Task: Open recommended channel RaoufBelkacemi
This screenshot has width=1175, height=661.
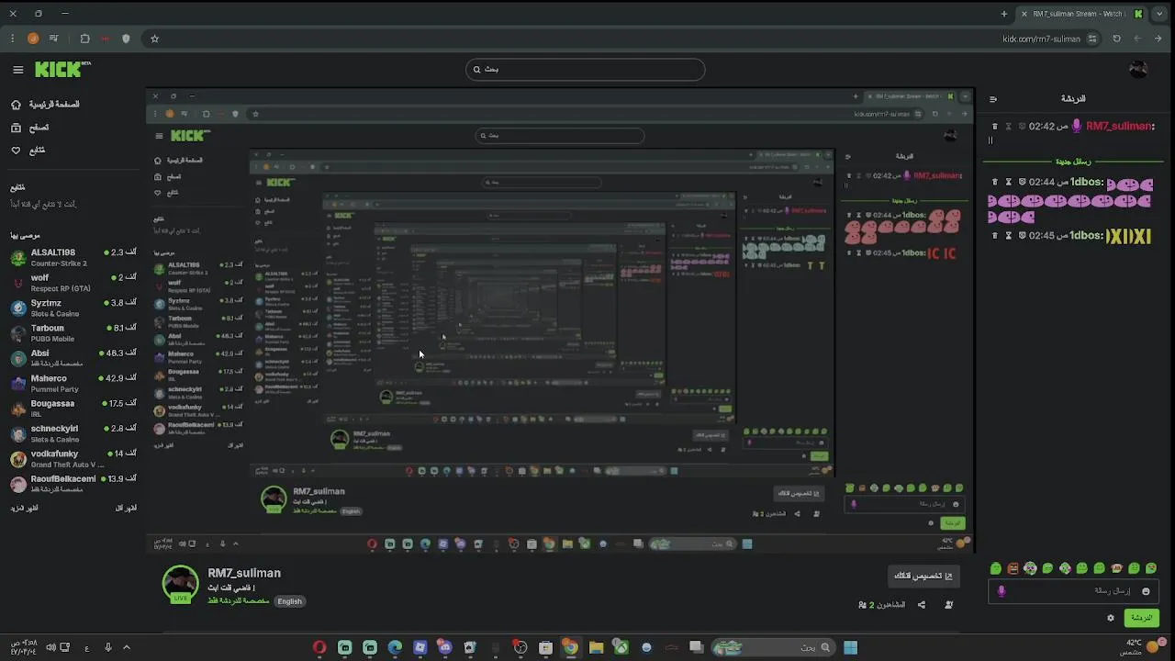Action: pos(73,484)
